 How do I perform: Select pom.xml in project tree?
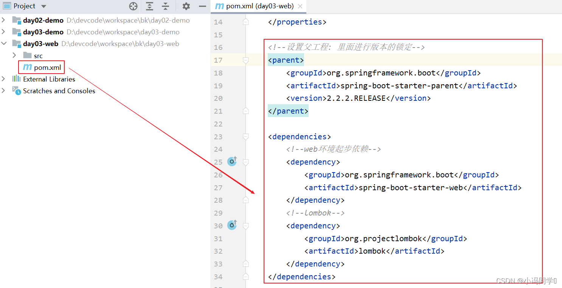(x=47, y=68)
